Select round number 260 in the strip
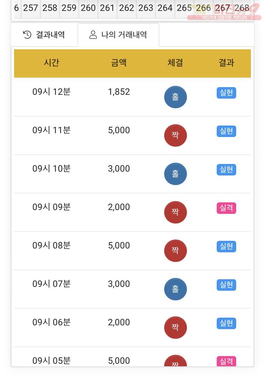This screenshot has height=382, width=265. point(88,8)
